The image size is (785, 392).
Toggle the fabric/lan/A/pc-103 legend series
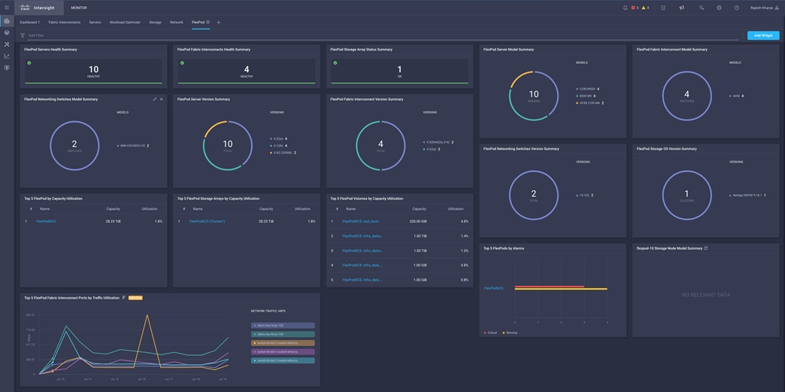(x=283, y=325)
